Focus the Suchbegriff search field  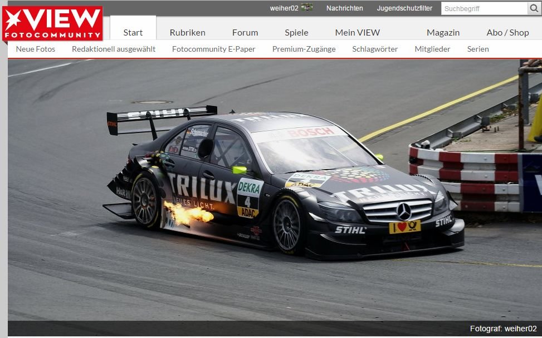tap(484, 8)
